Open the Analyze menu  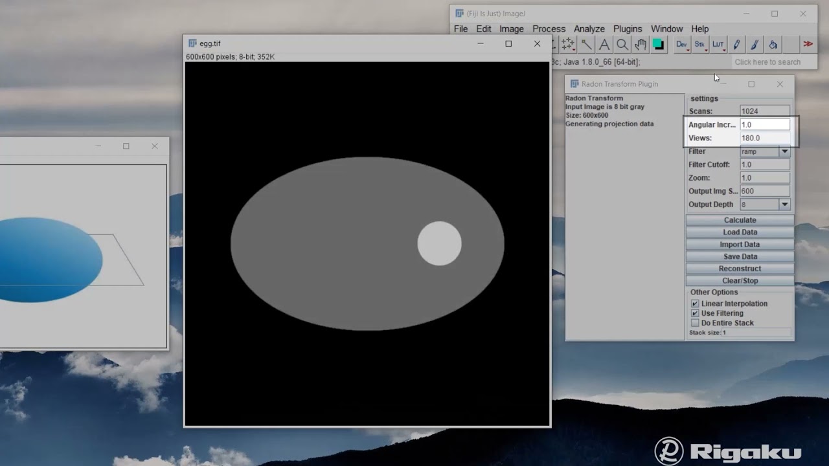589,28
